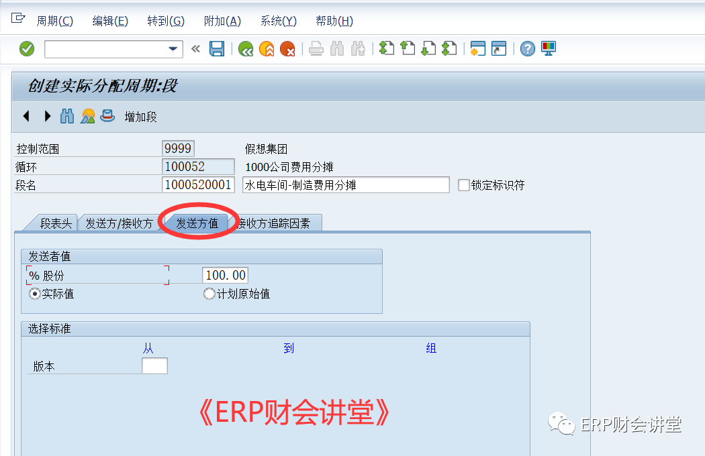
Task: Click the 增加段 button
Action: (x=140, y=117)
